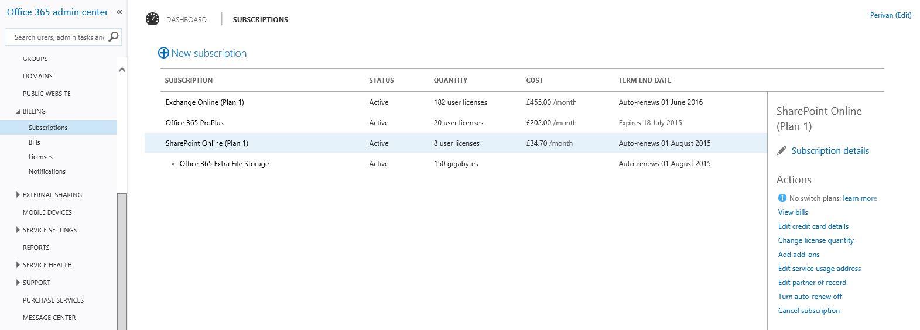The height and width of the screenshot is (330, 920).
Task: Open Bills under Billing
Action: pyautogui.click(x=35, y=142)
